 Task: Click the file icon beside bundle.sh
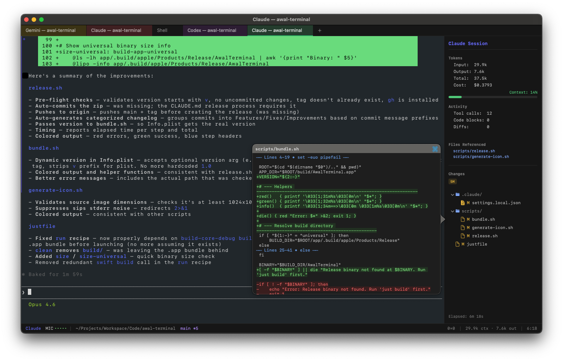coord(463,219)
